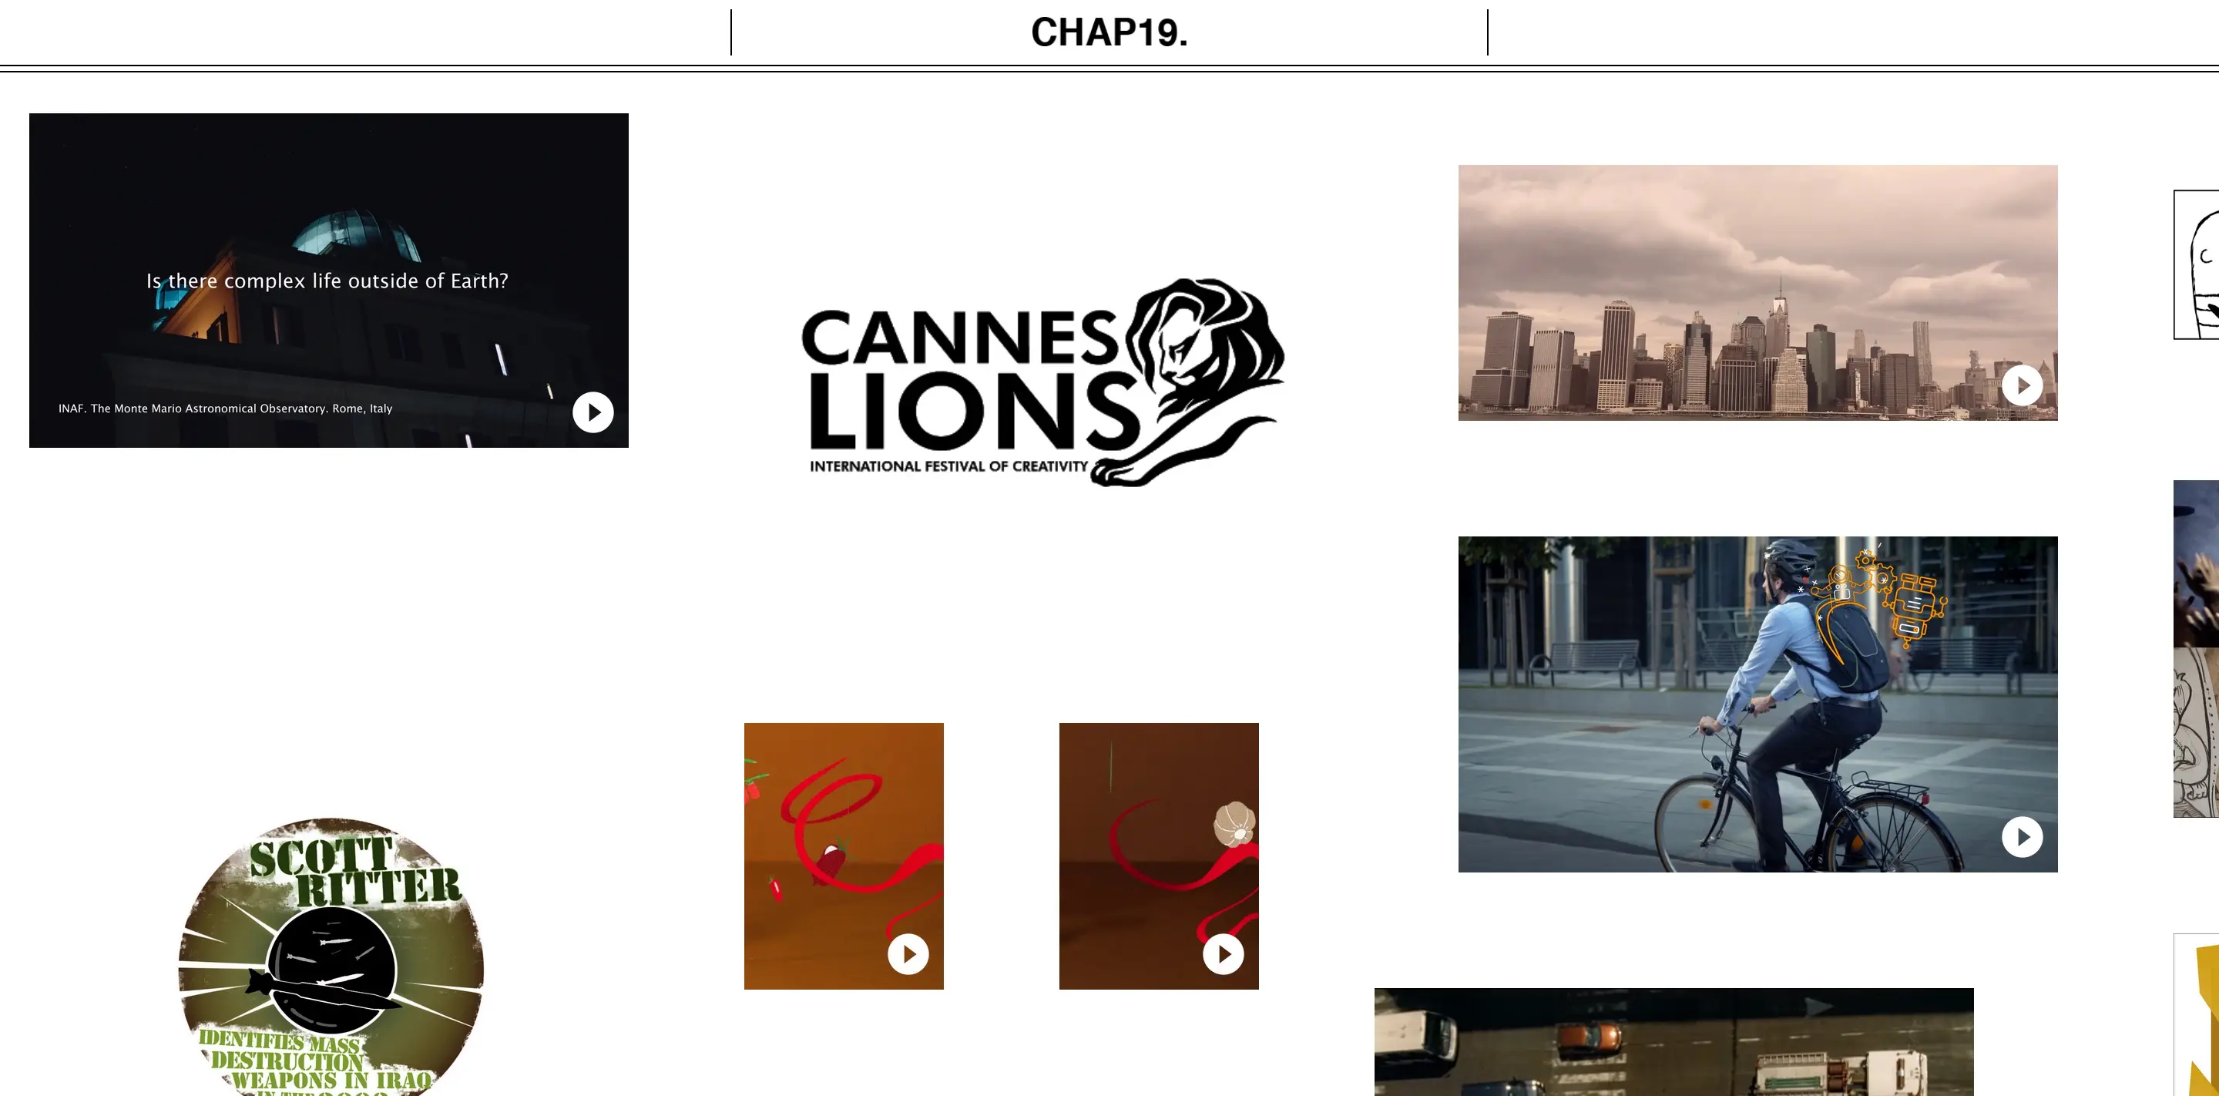2219x1096 pixels.
Task: Play the garlic ribbon animation
Action: pyautogui.click(x=1224, y=954)
